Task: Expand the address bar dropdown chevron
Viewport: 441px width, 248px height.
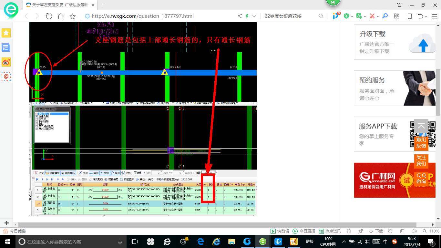Action: 254,16
